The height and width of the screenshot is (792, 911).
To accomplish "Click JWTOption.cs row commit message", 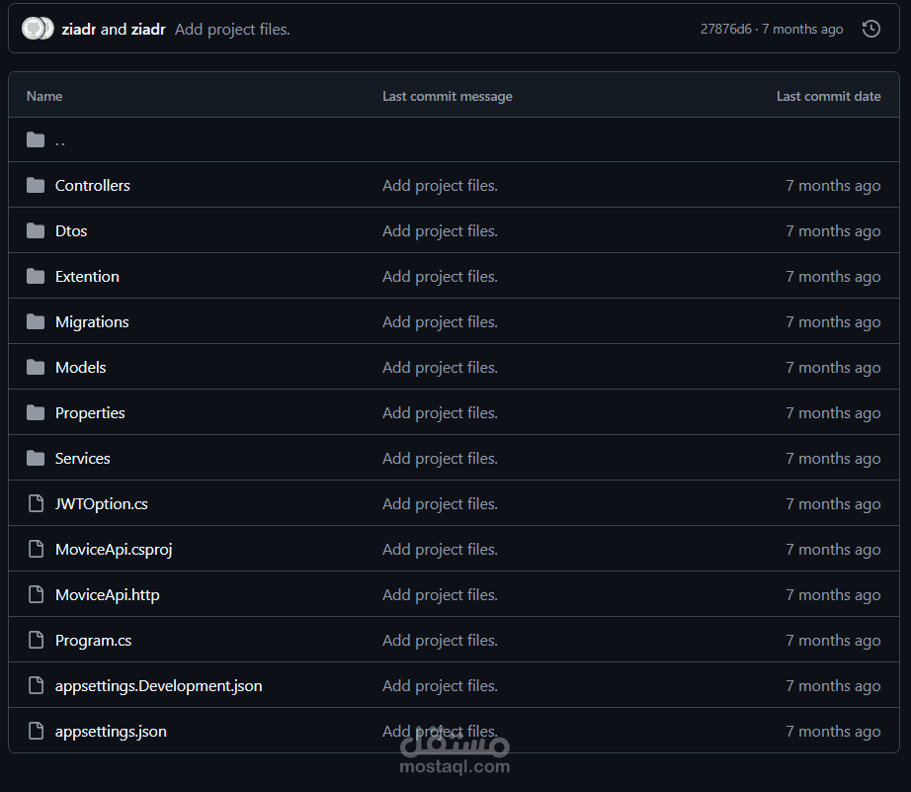I will [440, 503].
